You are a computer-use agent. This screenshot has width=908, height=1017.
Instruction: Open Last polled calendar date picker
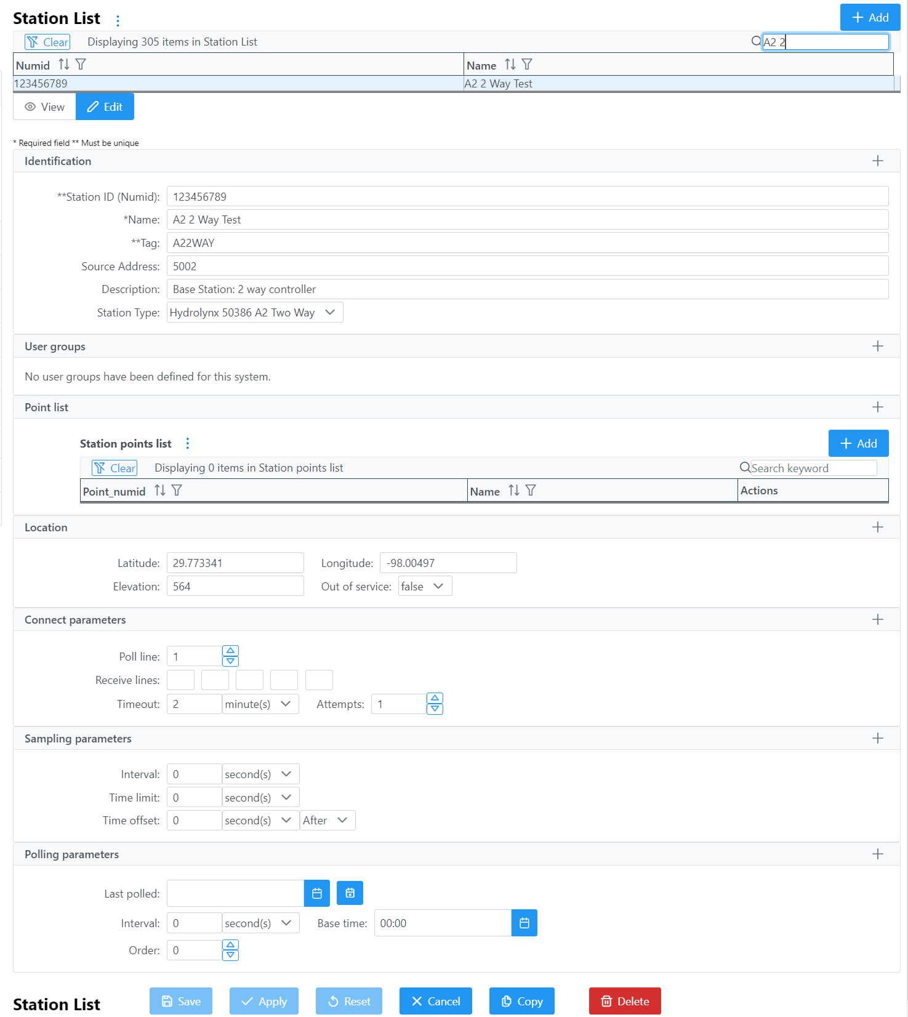[x=317, y=893]
